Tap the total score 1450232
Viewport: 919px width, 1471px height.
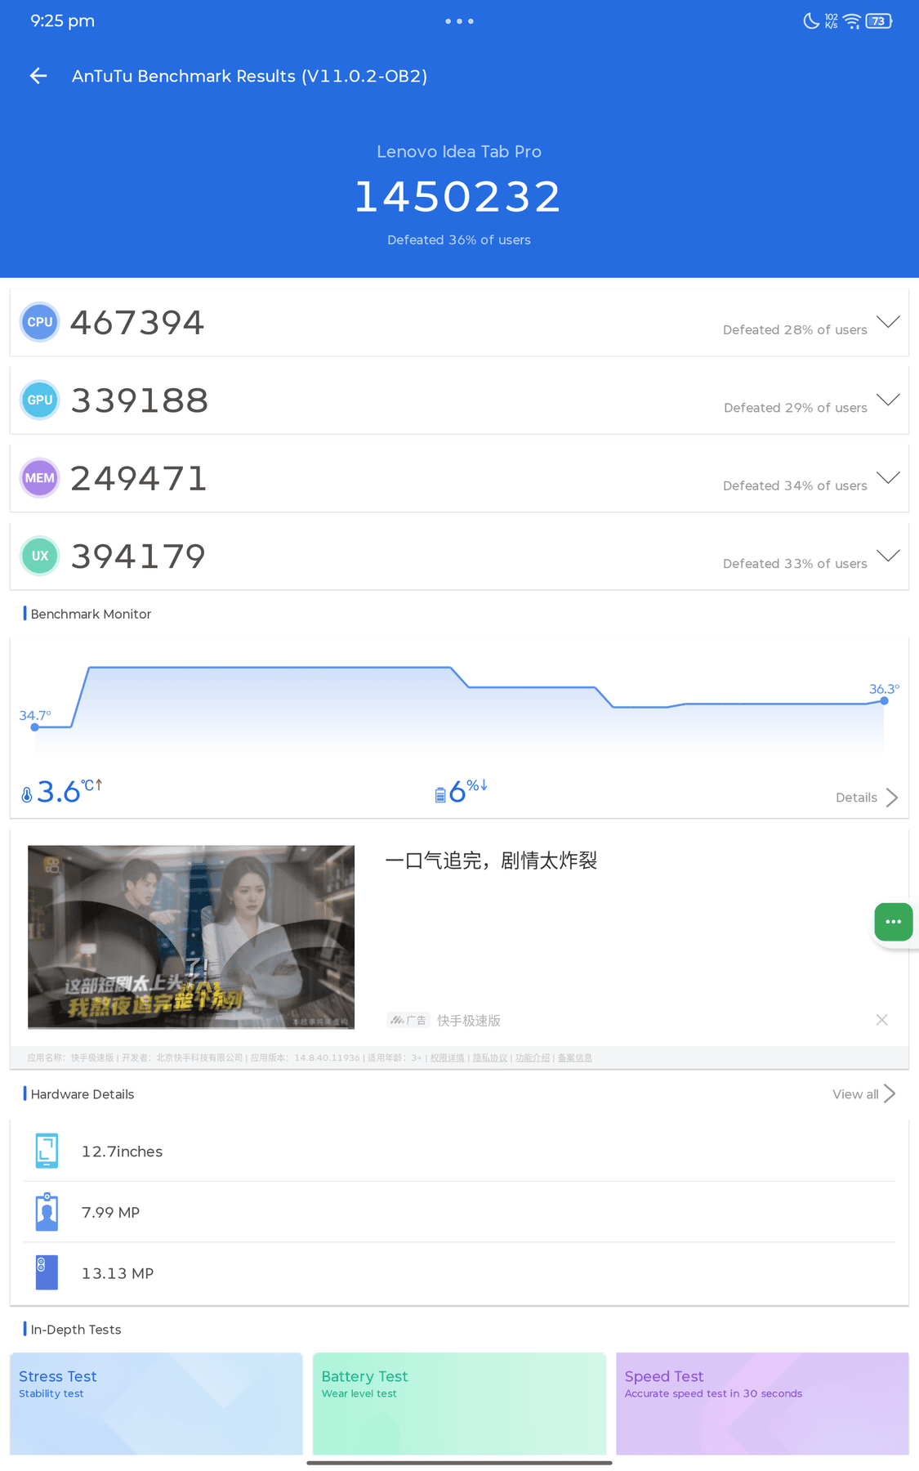(458, 197)
